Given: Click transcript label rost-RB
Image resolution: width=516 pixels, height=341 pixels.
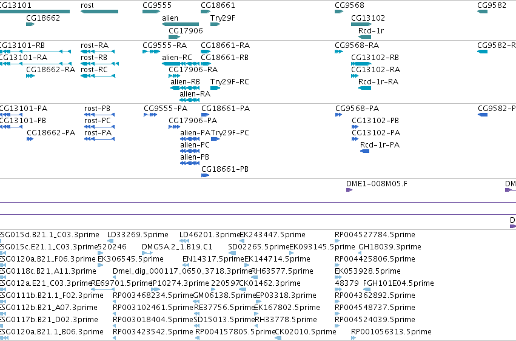Looking at the screenshot, I should [94, 58].
